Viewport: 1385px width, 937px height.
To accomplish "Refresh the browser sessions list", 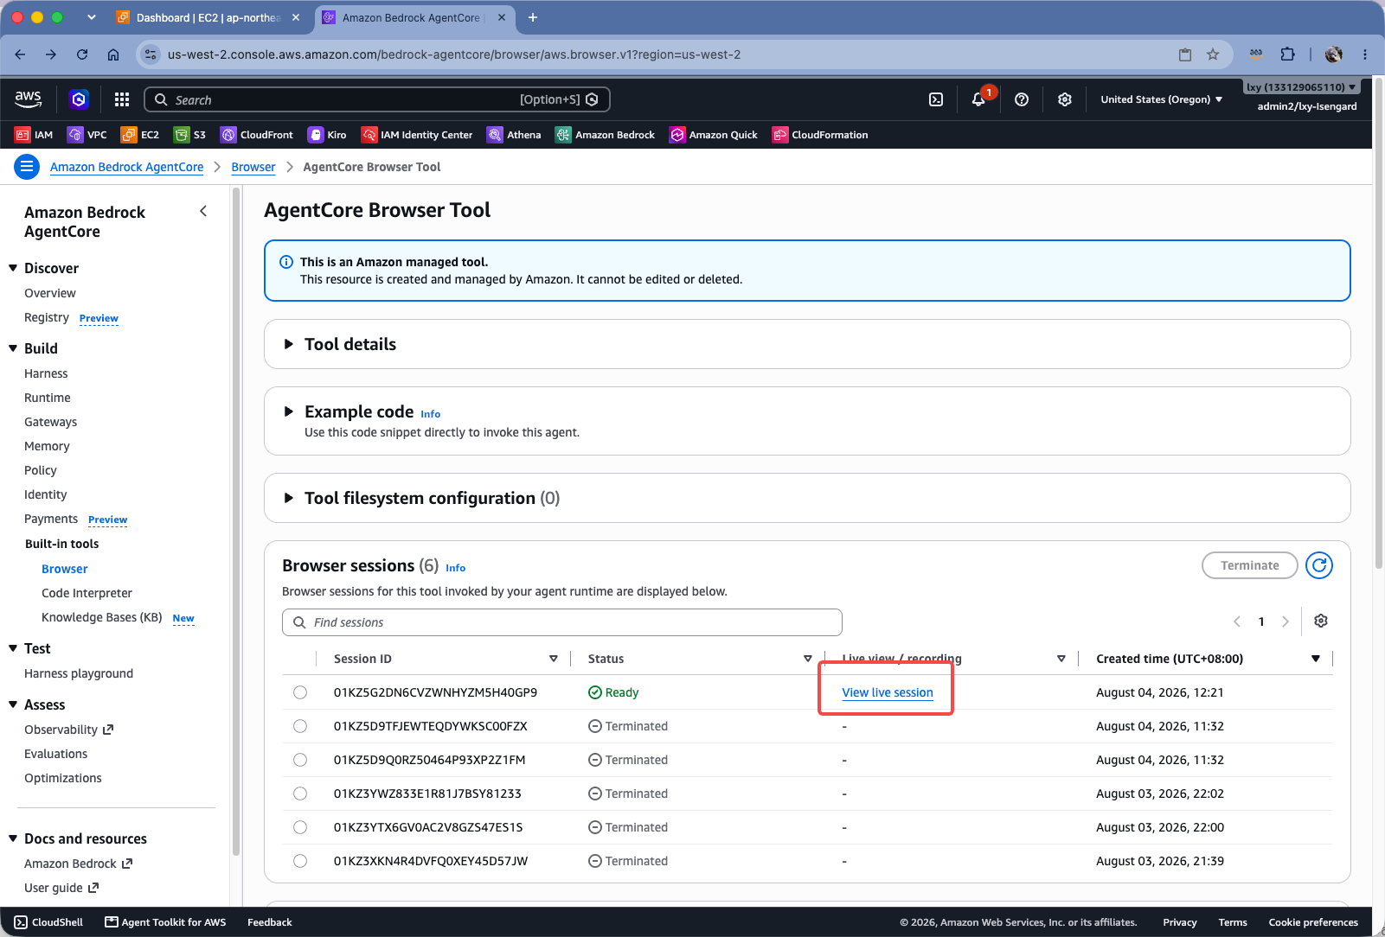I will pyautogui.click(x=1319, y=565).
